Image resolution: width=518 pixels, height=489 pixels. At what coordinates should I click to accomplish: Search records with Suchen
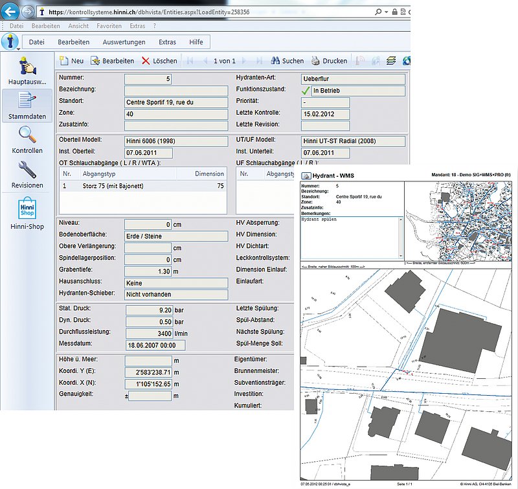pyautogui.click(x=287, y=61)
